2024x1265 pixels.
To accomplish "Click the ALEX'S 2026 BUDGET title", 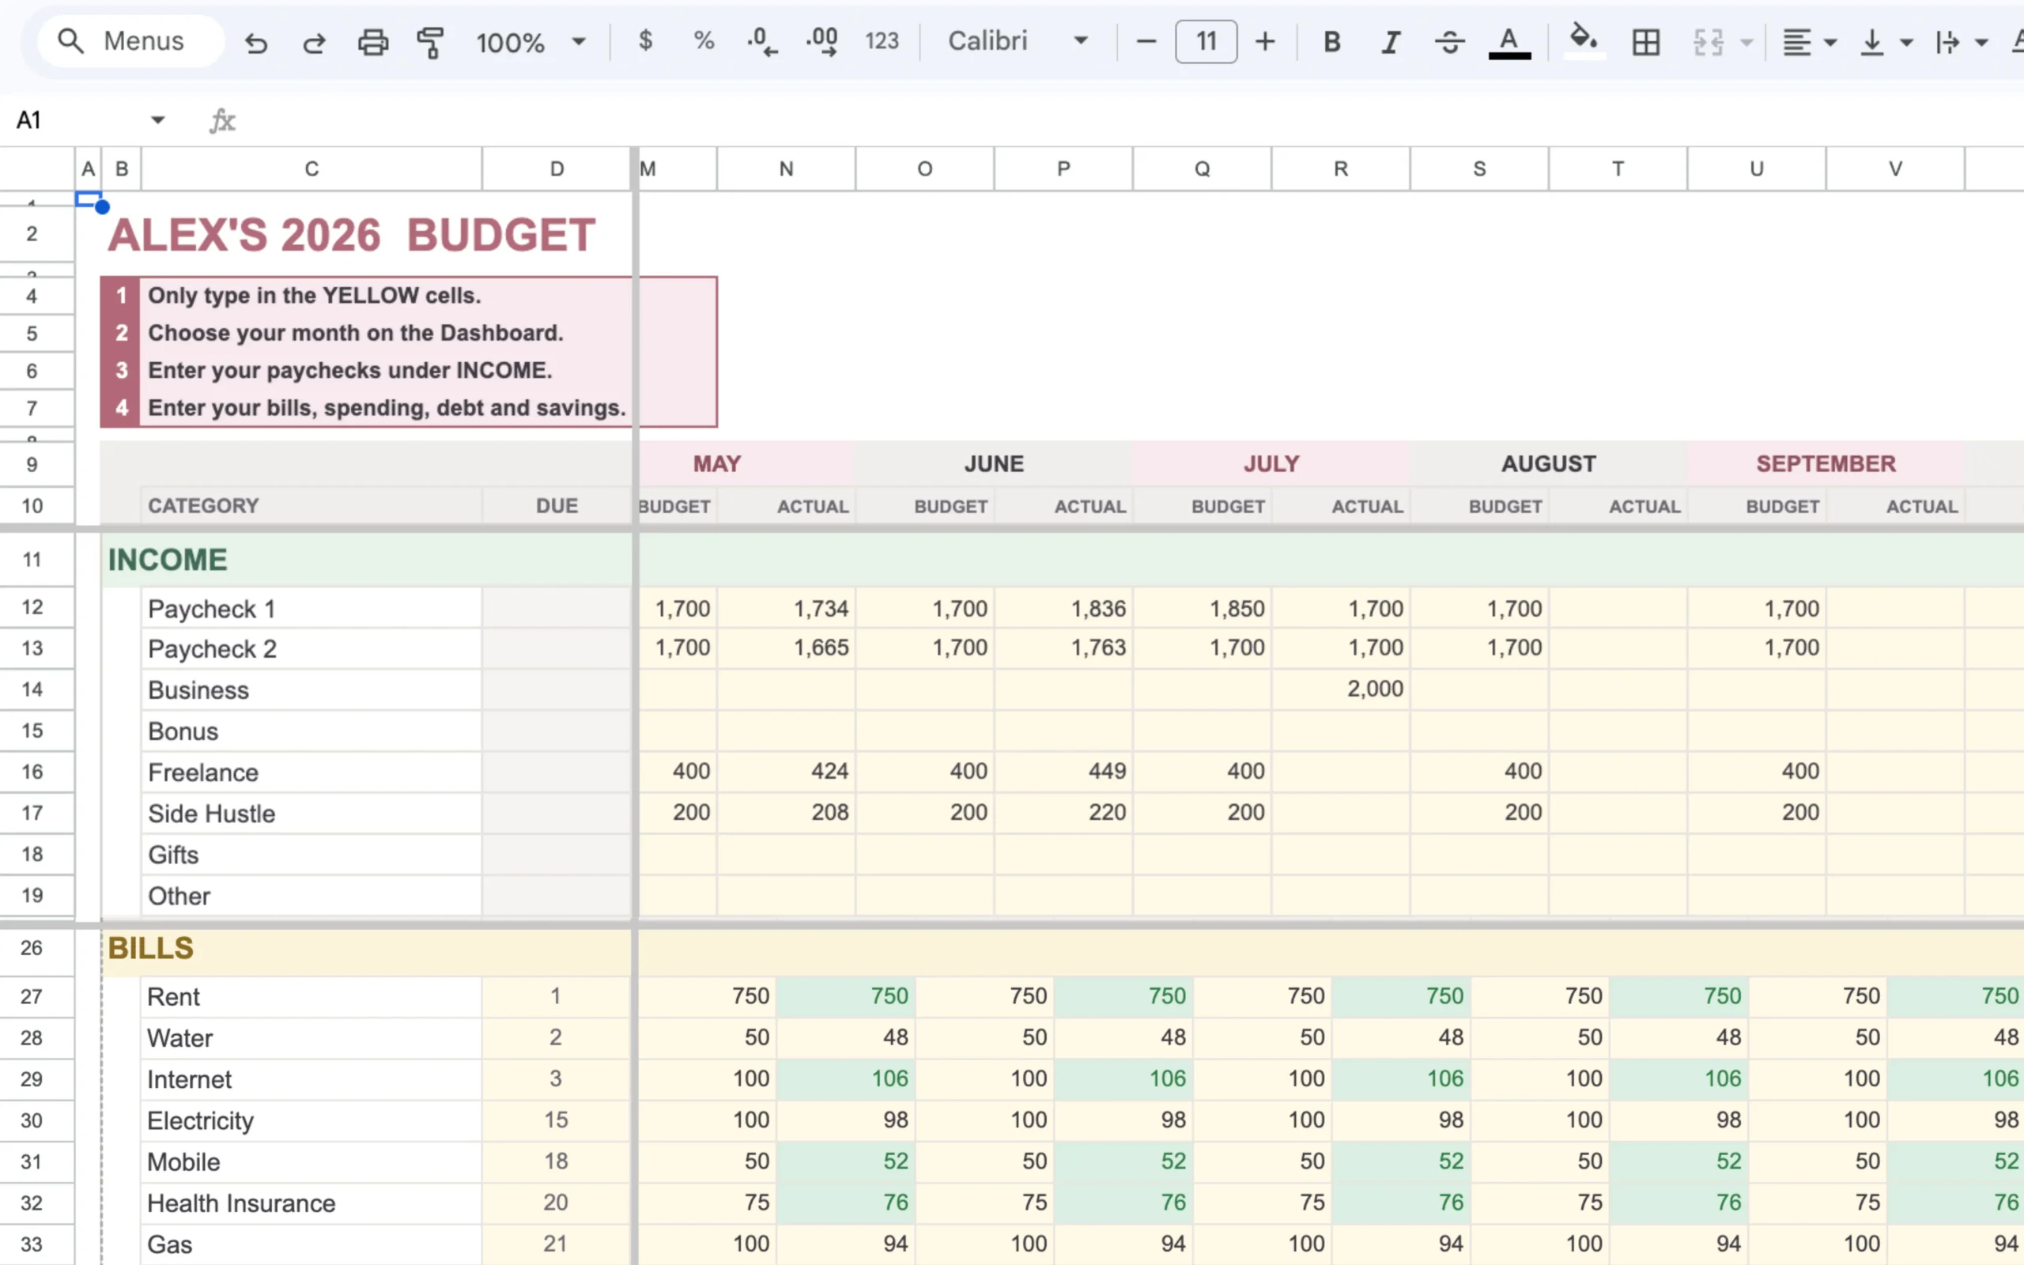I will point(351,234).
